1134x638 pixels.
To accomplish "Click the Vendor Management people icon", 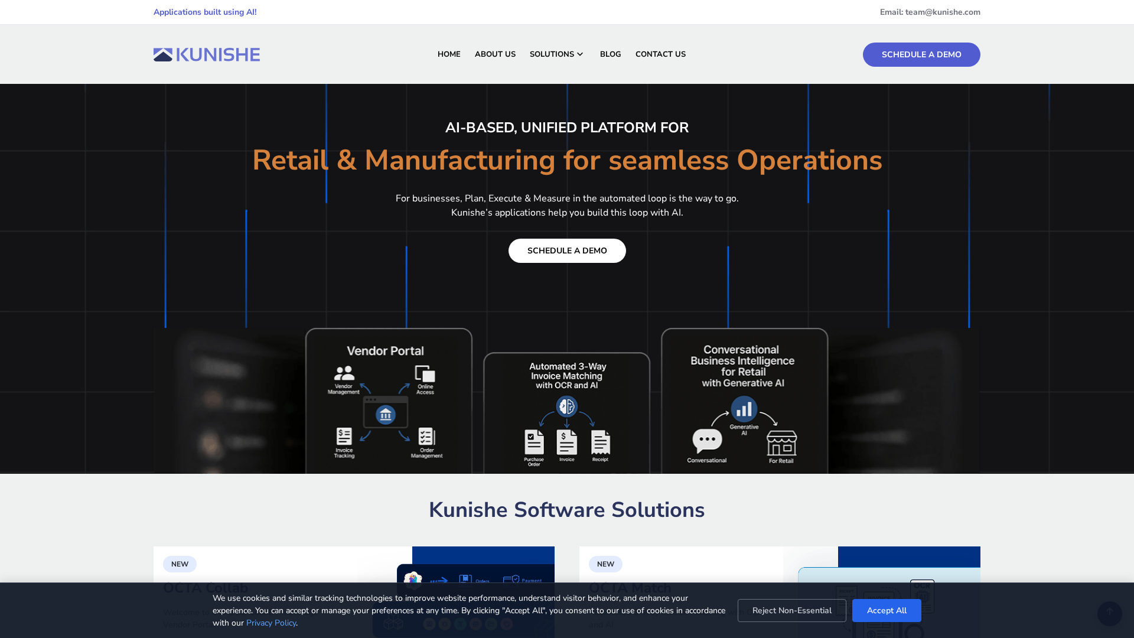I will [x=344, y=373].
